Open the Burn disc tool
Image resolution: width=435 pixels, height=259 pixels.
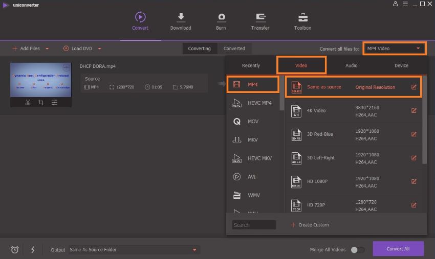coord(221,21)
